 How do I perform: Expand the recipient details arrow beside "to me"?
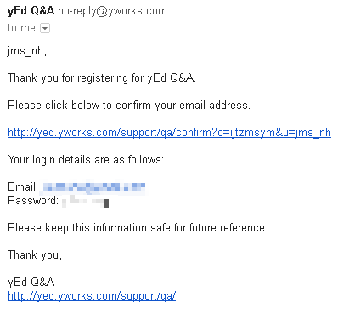coord(45,28)
